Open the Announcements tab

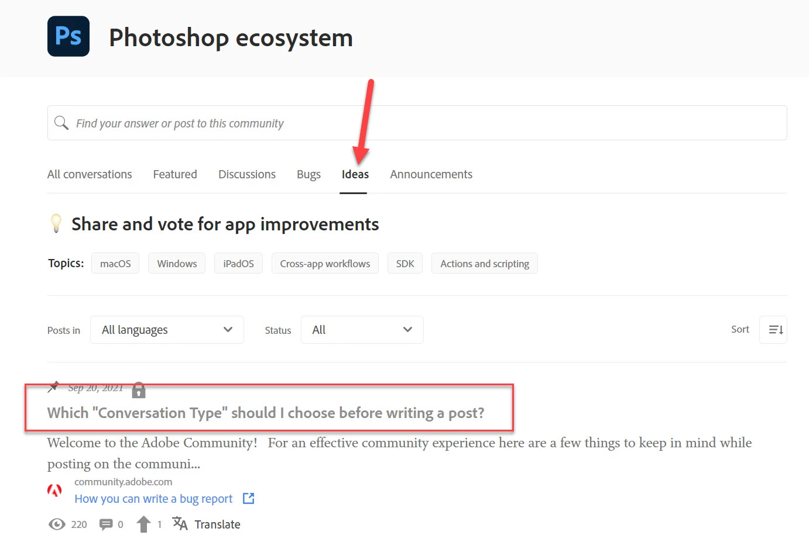(x=431, y=174)
